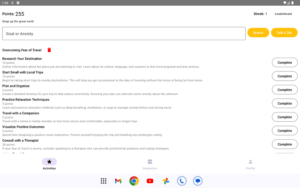Click the Streak: 1 indicator
This screenshot has height=188, width=300.
coord(260,14)
